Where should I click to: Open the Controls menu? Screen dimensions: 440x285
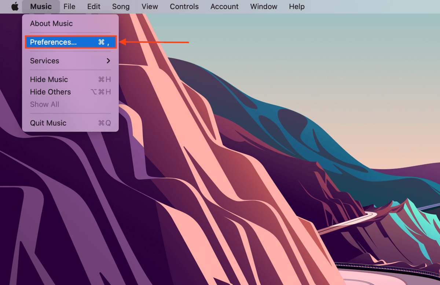pyautogui.click(x=184, y=7)
